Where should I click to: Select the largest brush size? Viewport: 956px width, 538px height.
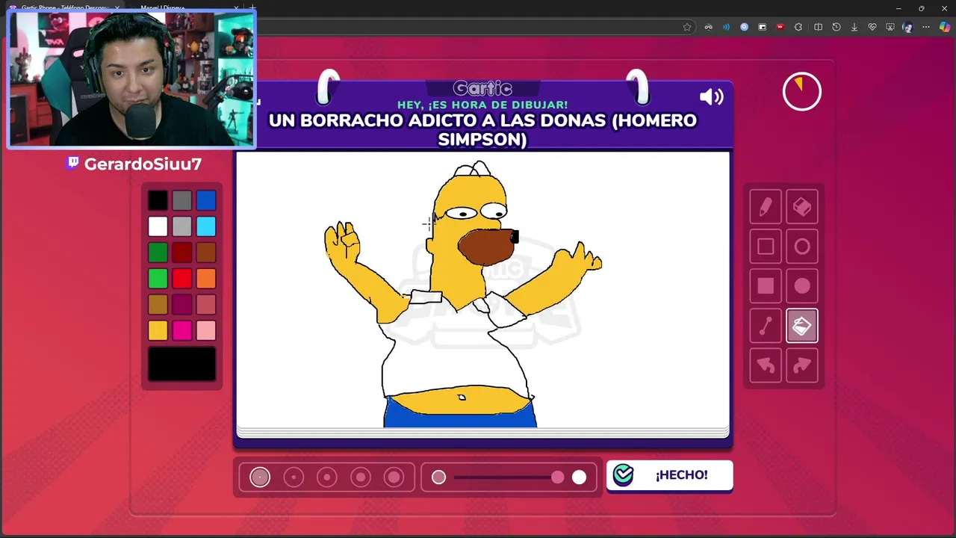[x=394, y=477]
